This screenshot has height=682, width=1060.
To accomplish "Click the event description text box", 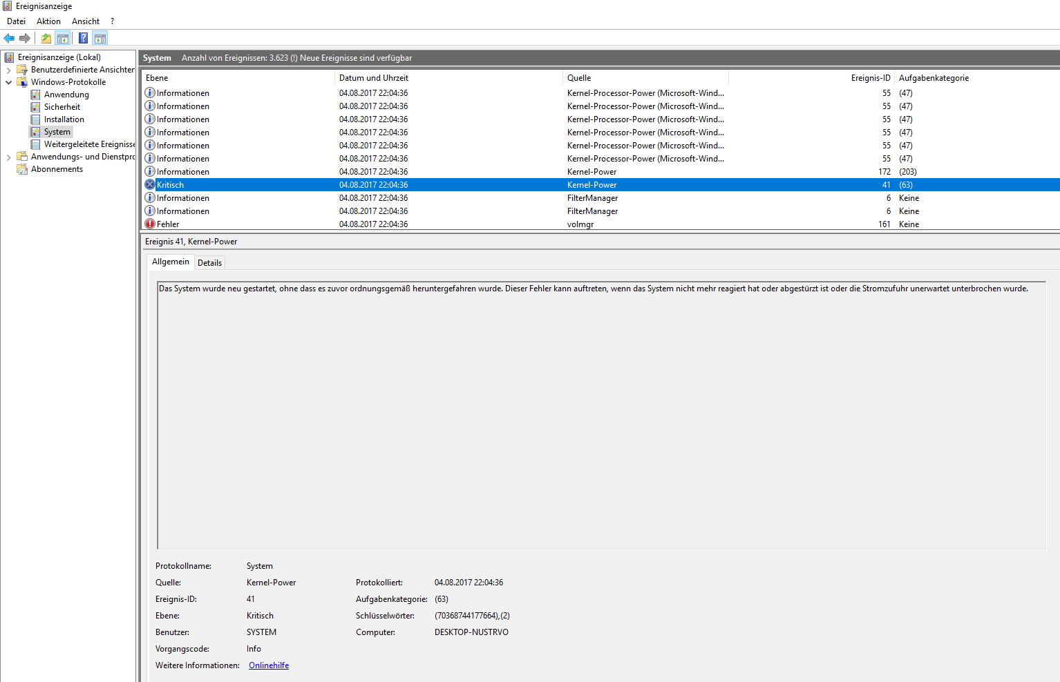I will tap(601, 415).
